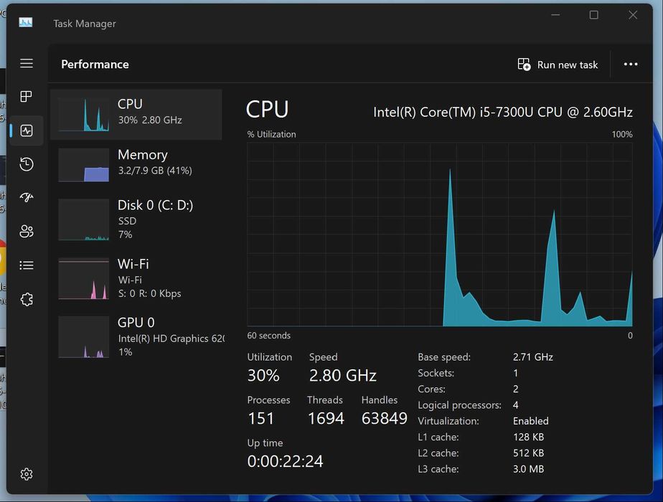The width and height of the screenshot is (663, 502).
Task: Minimize the Task Manager window
Action: point(555,15)
